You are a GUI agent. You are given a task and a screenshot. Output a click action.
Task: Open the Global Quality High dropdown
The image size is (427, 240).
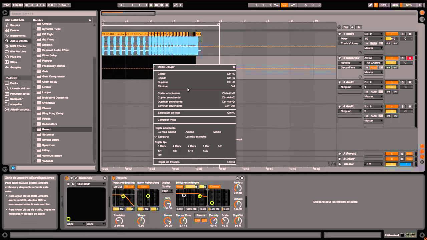click(167, 191)
